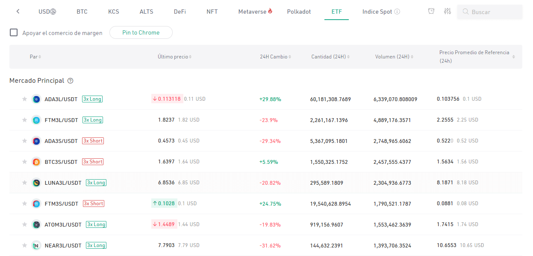The height and width of the screenshot is (256, 533).
Task: Star the FTM3S/USDT pair as favorite
Action: (x=24, y=204)
